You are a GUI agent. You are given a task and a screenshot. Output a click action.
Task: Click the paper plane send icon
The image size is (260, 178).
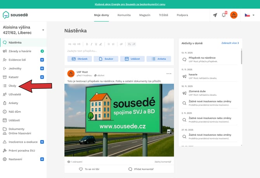tap(215, 15)
